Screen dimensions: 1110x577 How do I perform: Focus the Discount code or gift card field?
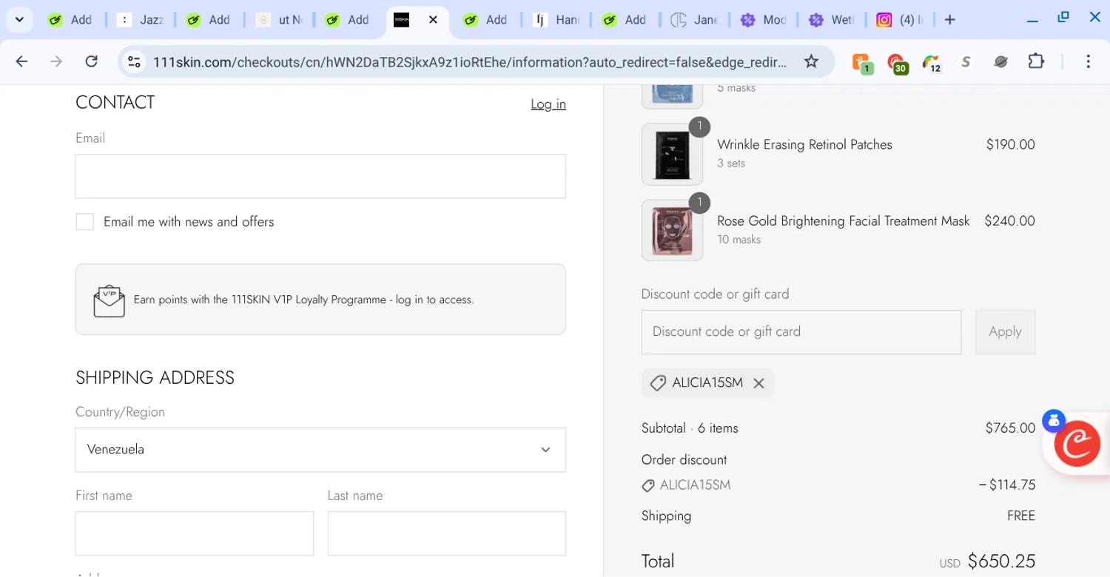tap(801, 332)
